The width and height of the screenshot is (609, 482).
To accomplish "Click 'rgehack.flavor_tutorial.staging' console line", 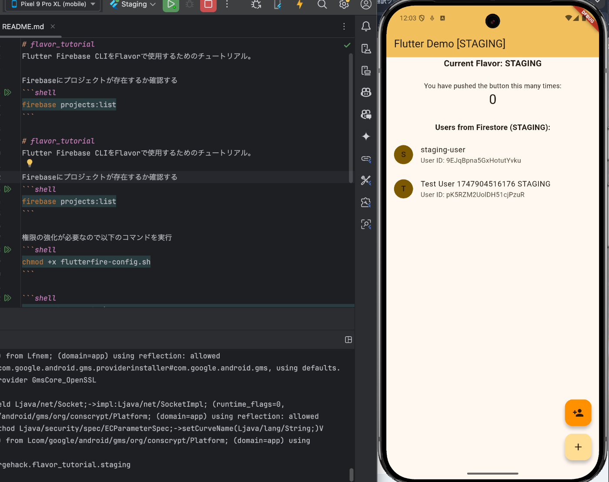I will (65, 465).
